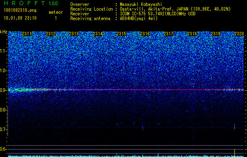Click the kHz axis unit label
The image size is (247, 157).
[x=4, y=32]
